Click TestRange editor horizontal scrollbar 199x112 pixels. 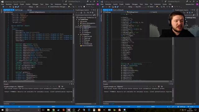pos(140,81)
